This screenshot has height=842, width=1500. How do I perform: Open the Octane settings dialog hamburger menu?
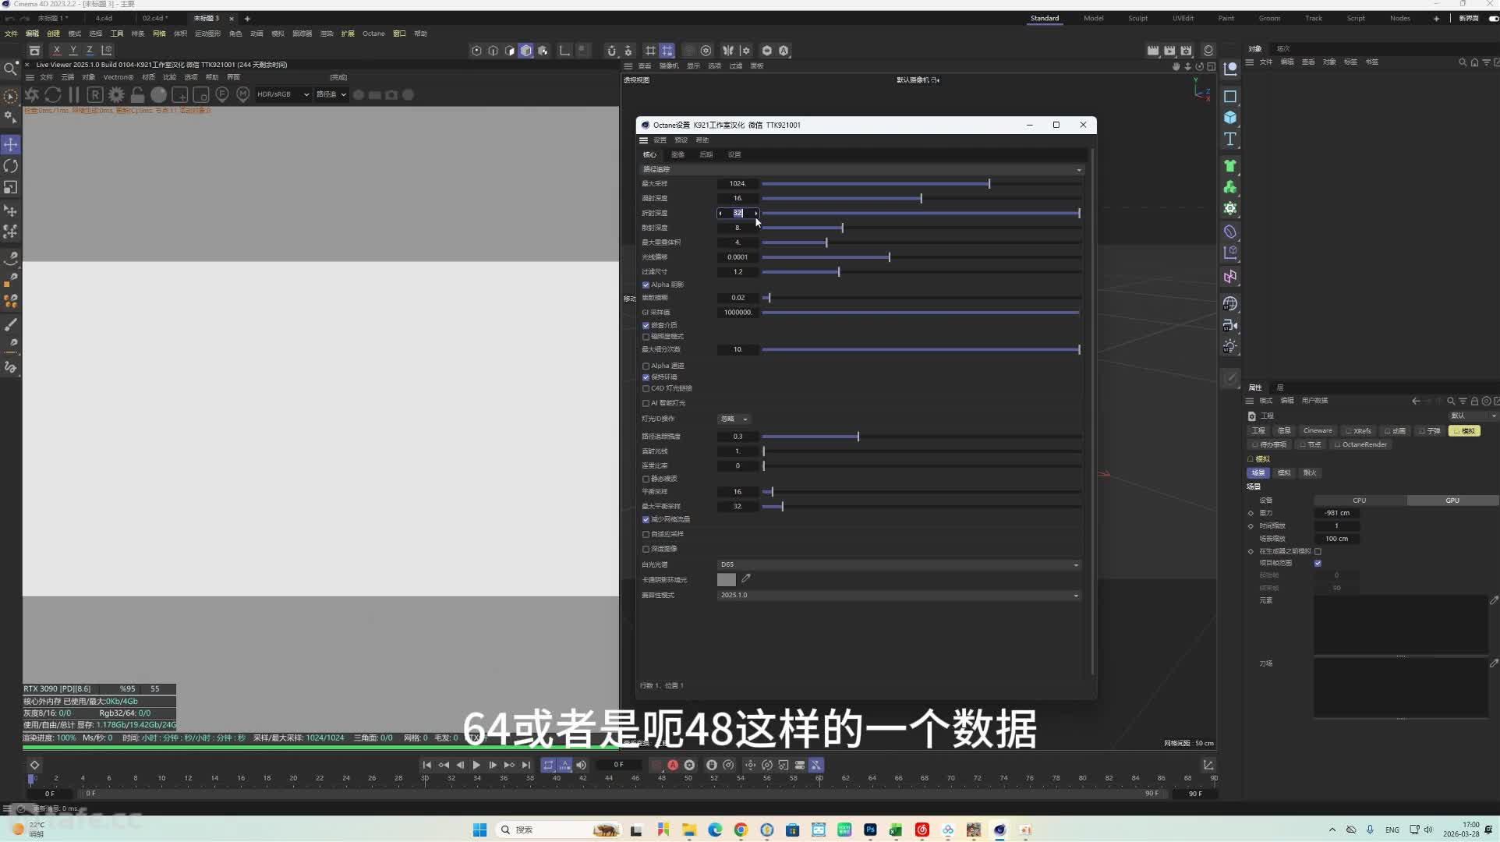click(x=643, y=140)
